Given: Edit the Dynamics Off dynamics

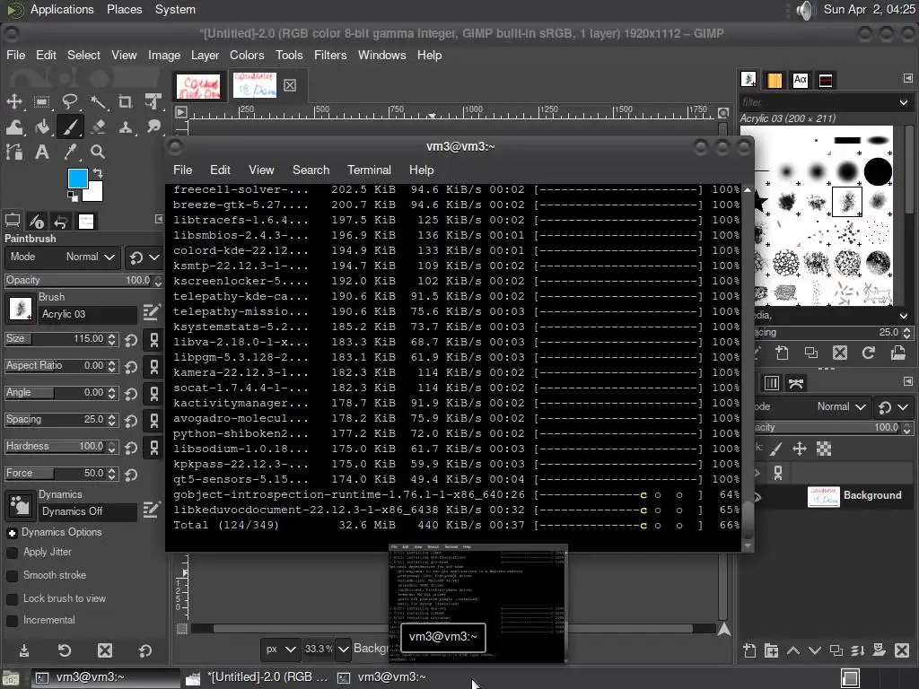Looking at the screenshot, I should coord(151,510).
